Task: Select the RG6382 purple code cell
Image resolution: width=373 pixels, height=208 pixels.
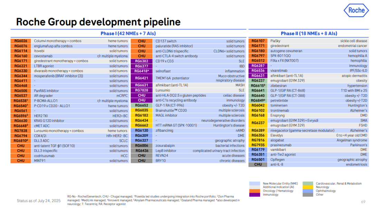Action: [x=142, y=61]
